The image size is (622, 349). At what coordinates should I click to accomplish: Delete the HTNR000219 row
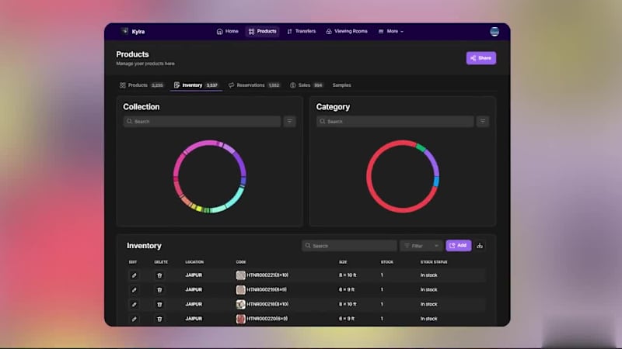coord(159,289)
